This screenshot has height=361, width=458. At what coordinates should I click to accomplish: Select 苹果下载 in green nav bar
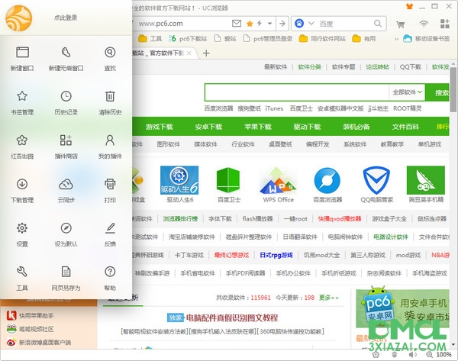[x=258, y=127]
